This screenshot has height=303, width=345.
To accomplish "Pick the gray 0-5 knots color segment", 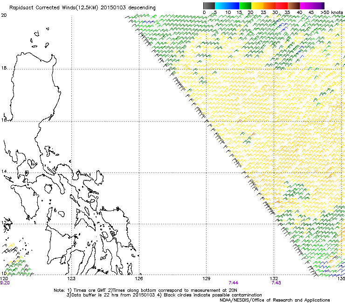I will tap(209, 6).
